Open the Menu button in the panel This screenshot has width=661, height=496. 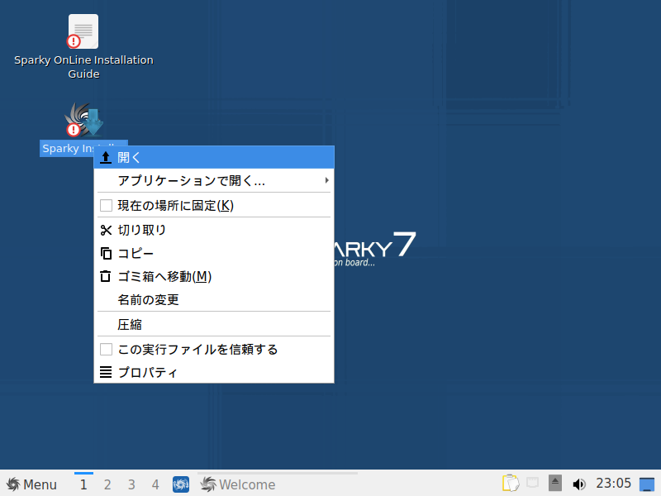pyautogui.click(x=31, y=484)
